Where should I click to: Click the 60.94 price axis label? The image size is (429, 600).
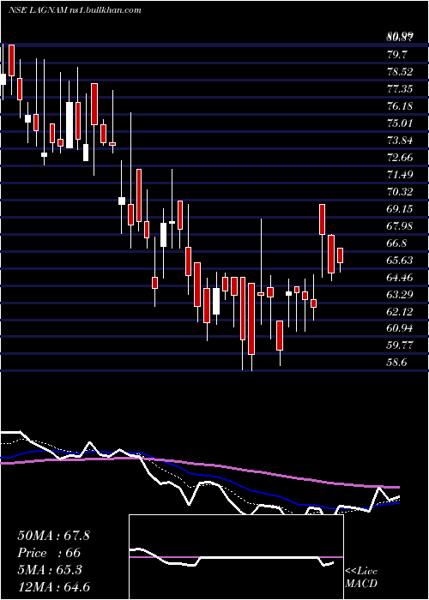400,328
